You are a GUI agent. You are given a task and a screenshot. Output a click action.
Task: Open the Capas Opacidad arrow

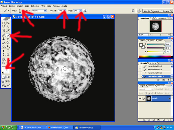(x=171, y=89)
